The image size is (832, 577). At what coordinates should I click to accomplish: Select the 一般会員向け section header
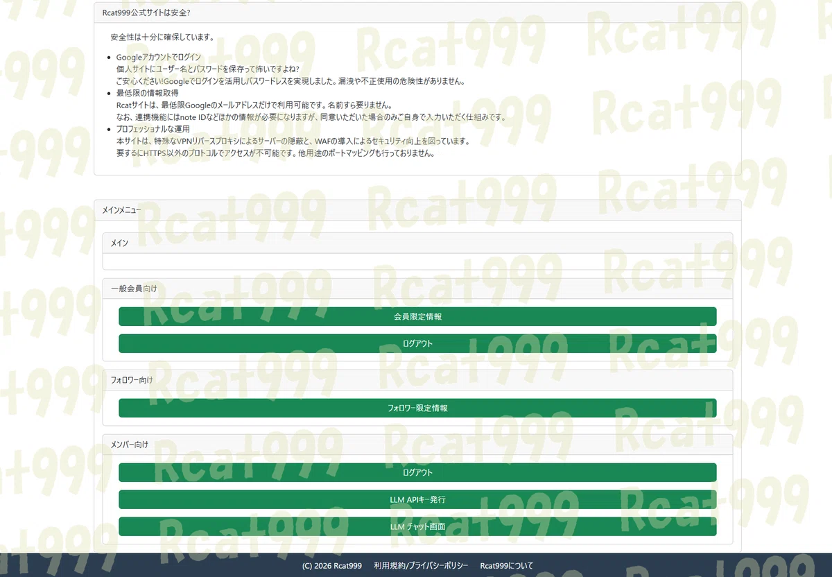(x=417, y=288)
